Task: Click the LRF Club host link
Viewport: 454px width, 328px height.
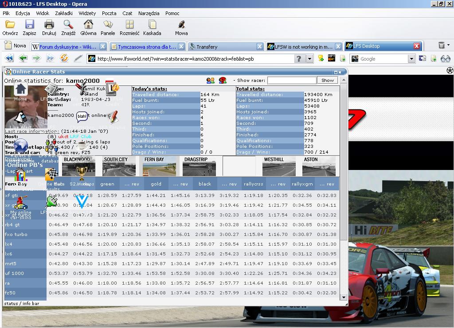Action: pos(81,136)
